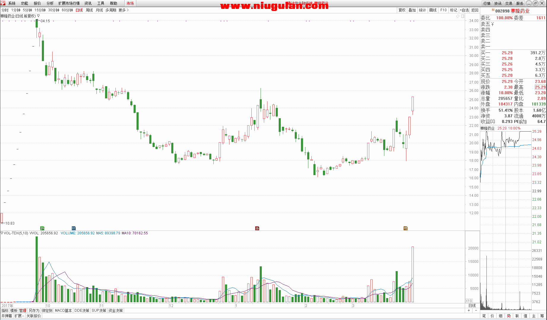Image resolution: width=547 pixels, height=320 pixels.
Task: Select the red 市场 tab
Action: click(x=130, y=3)
